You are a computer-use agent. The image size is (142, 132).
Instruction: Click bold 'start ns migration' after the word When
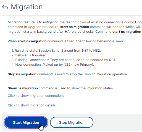tap(32, 41)
